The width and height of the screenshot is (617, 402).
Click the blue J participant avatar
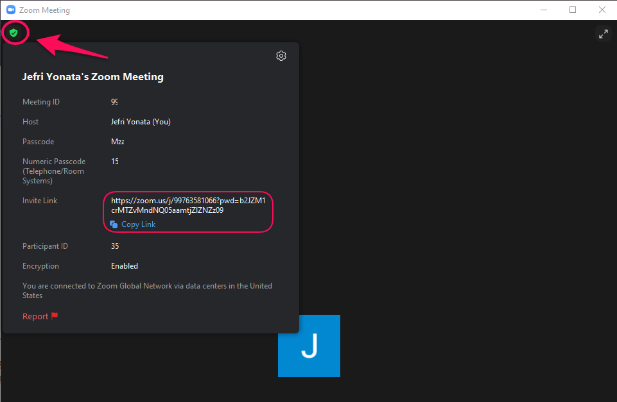[x=309, y=346]
